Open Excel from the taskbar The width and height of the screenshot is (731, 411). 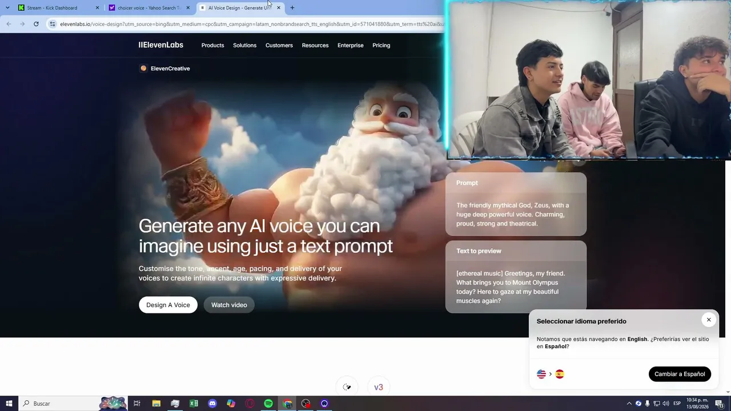pyautogui.click(x=194, y=404)
